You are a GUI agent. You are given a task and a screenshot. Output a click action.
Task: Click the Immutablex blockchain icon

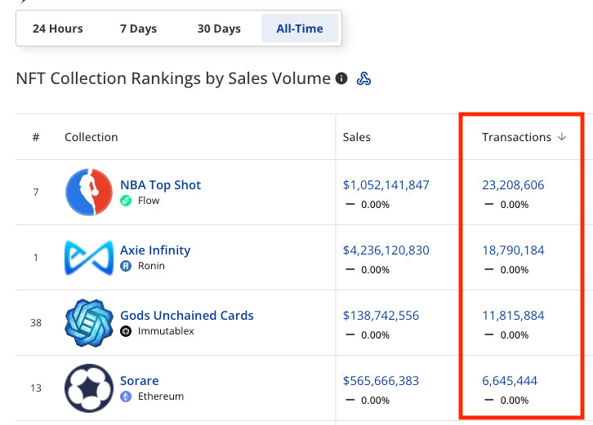pos(126,331)
